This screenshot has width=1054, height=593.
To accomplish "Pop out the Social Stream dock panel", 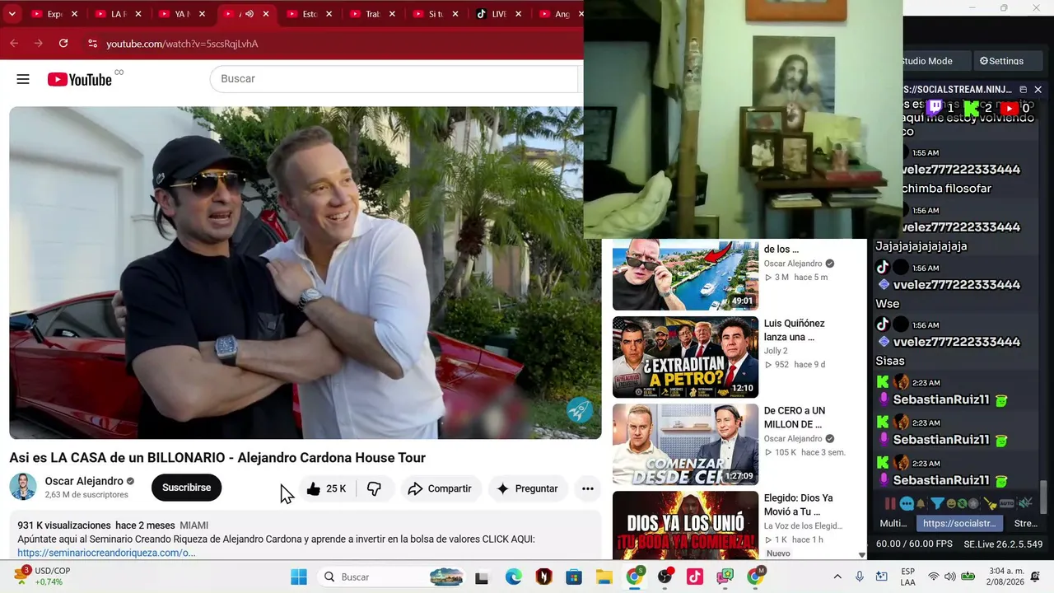I will coord(1023,89).
